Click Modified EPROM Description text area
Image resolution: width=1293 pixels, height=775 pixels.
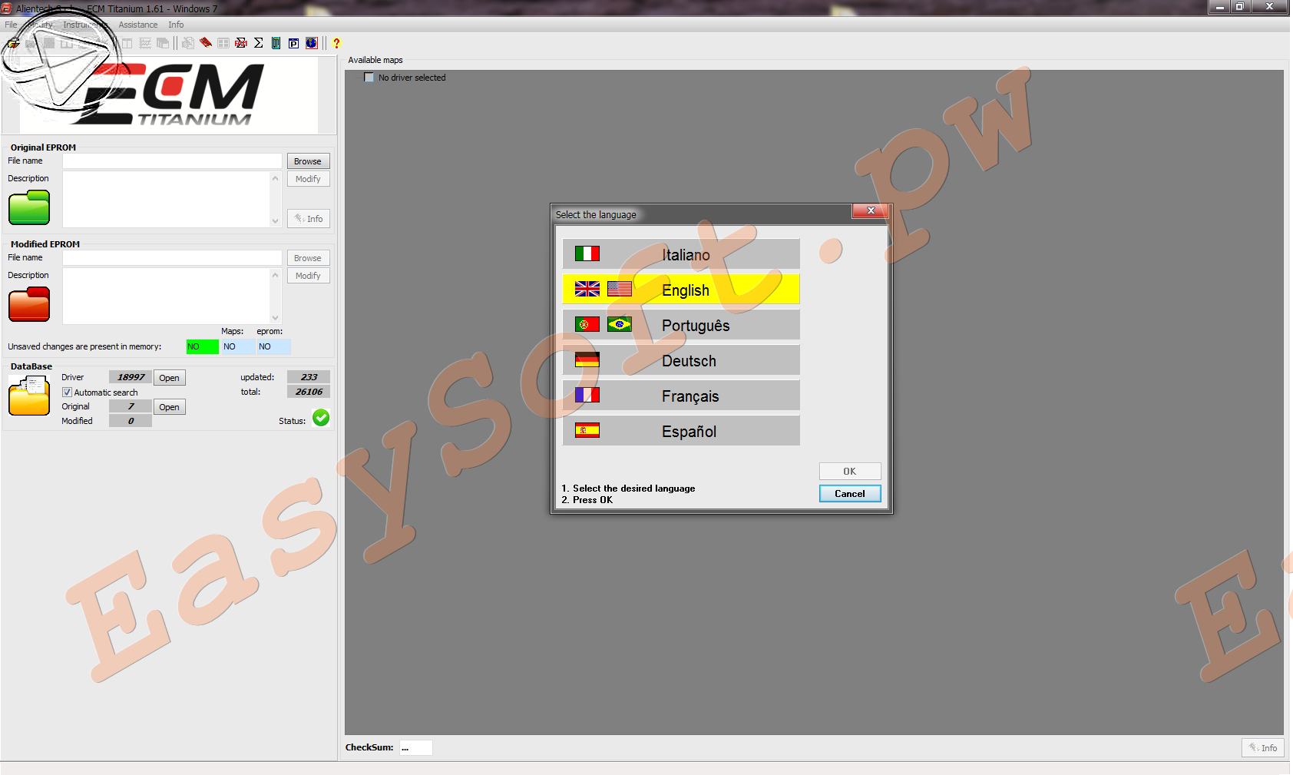[166, 296]
